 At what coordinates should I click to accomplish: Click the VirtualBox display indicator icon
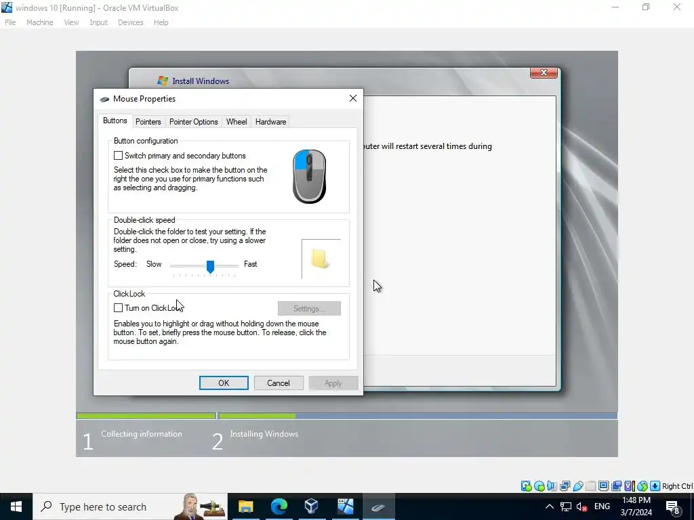coord(603,486)
